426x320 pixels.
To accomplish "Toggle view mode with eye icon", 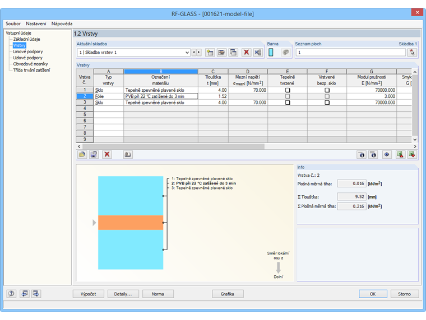I will pos(387,154).
